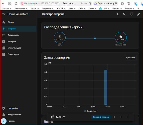Toggle 'Энергия ф1' legend checkbox
Viewport: 143px width, 125px height.
coord(85,111)
